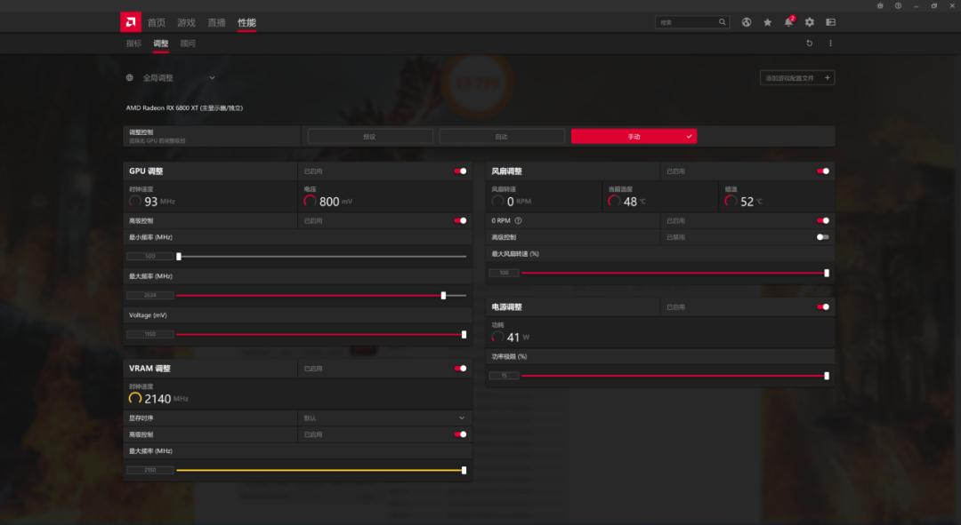961x525 pixels.
Task: Select the 自动 tuning control button
Action: click(x=502, y=137)
